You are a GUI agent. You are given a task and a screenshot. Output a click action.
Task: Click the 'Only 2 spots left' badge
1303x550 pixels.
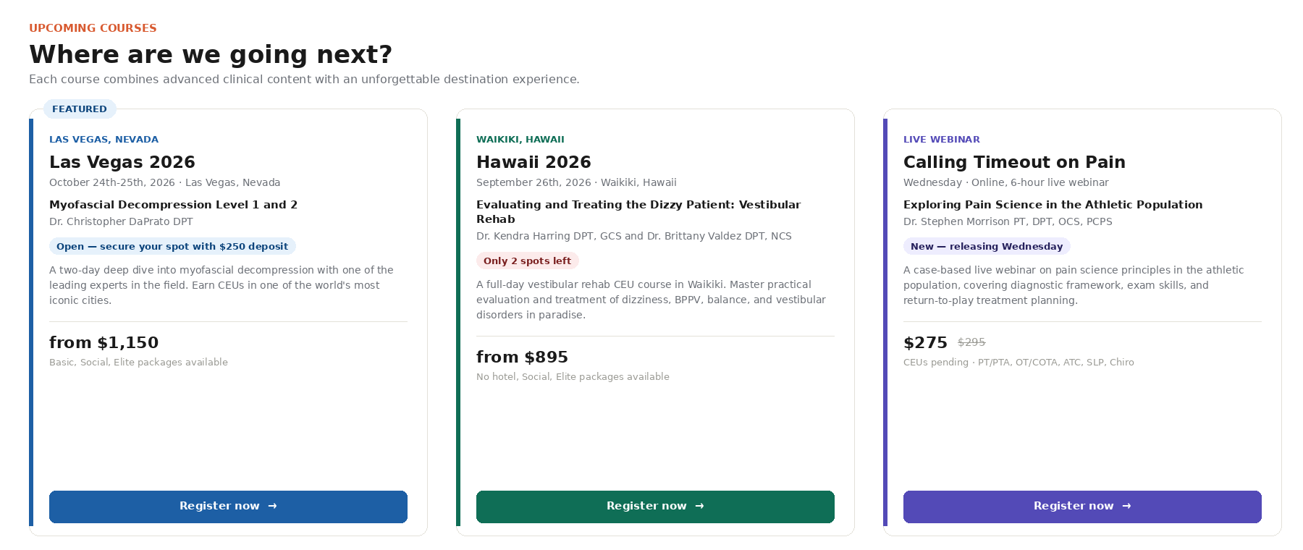pyautogui.click(x=527, y=261)
